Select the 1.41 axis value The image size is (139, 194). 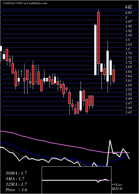click(x=128, y=113)
